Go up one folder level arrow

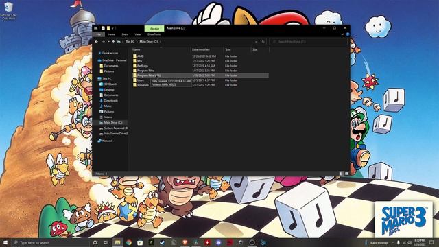click(113, 42)
